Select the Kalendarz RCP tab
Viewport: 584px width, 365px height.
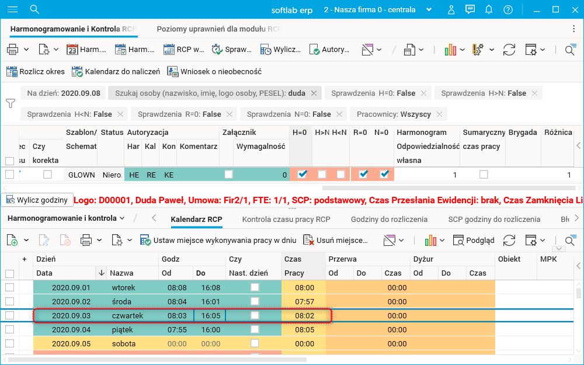[196, 220]
